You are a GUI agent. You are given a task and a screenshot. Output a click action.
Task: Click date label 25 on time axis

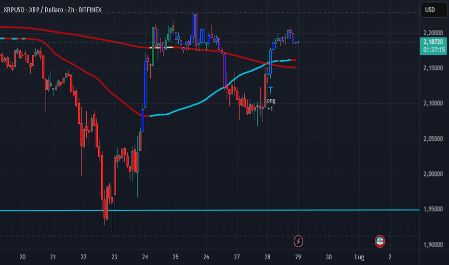point(175,257)
